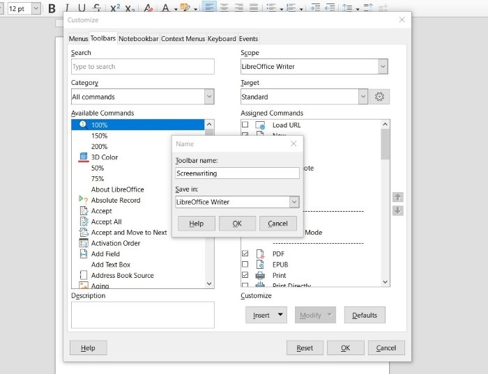Switch to the Toolbars tab

[103, 38]
